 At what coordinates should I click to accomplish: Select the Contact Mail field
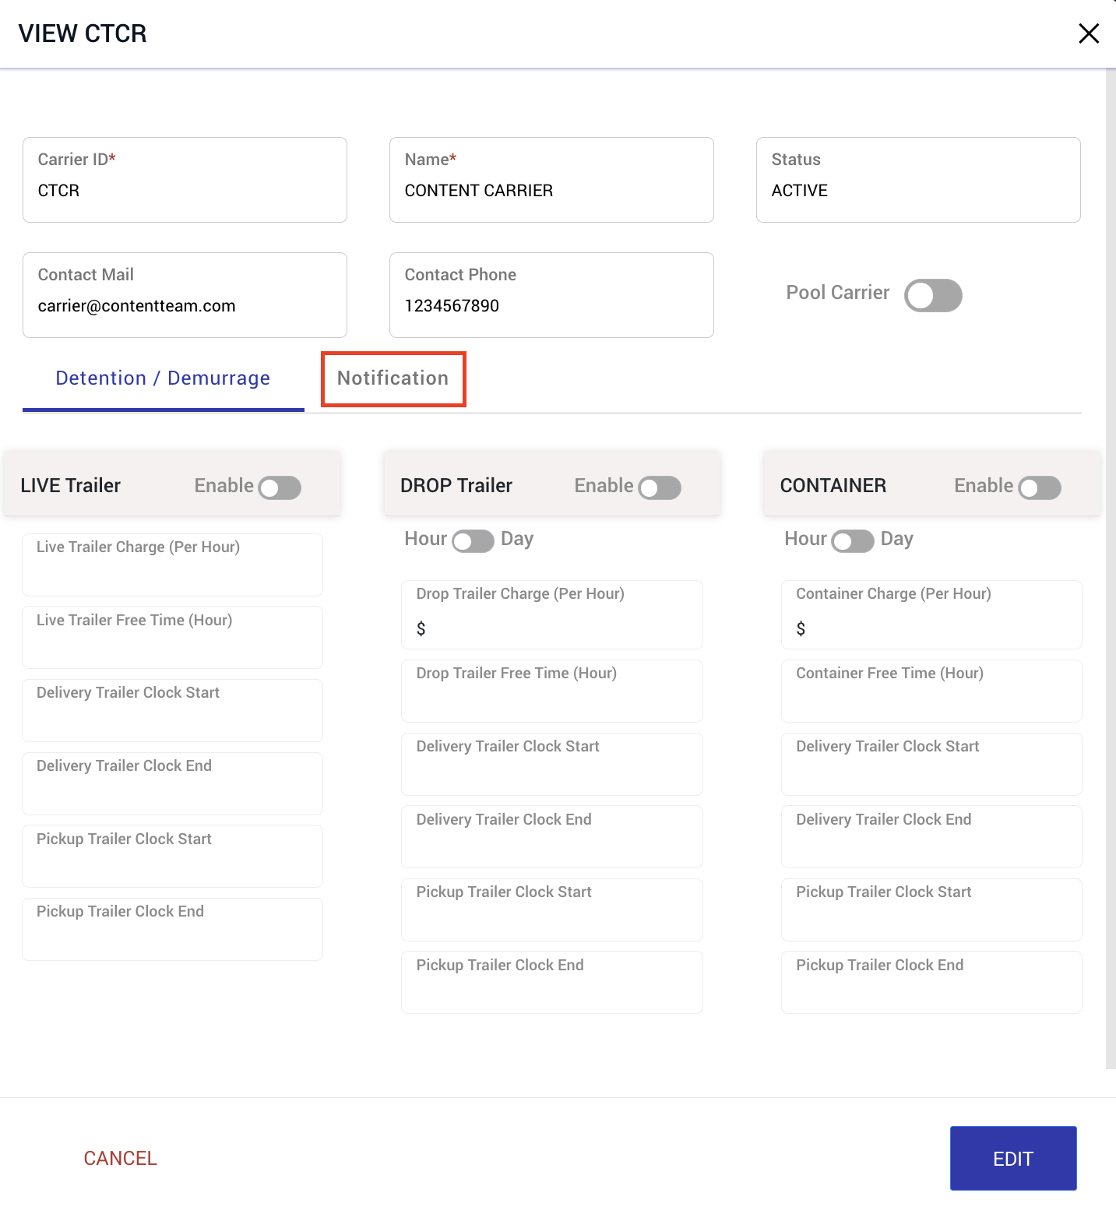184,305
